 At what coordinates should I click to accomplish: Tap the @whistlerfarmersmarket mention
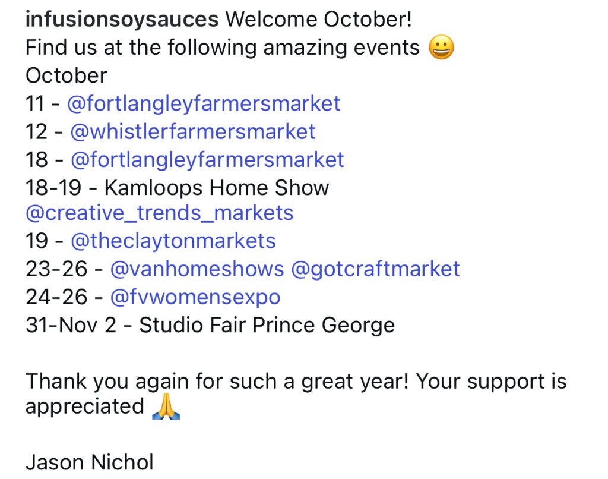pos(193,131)
